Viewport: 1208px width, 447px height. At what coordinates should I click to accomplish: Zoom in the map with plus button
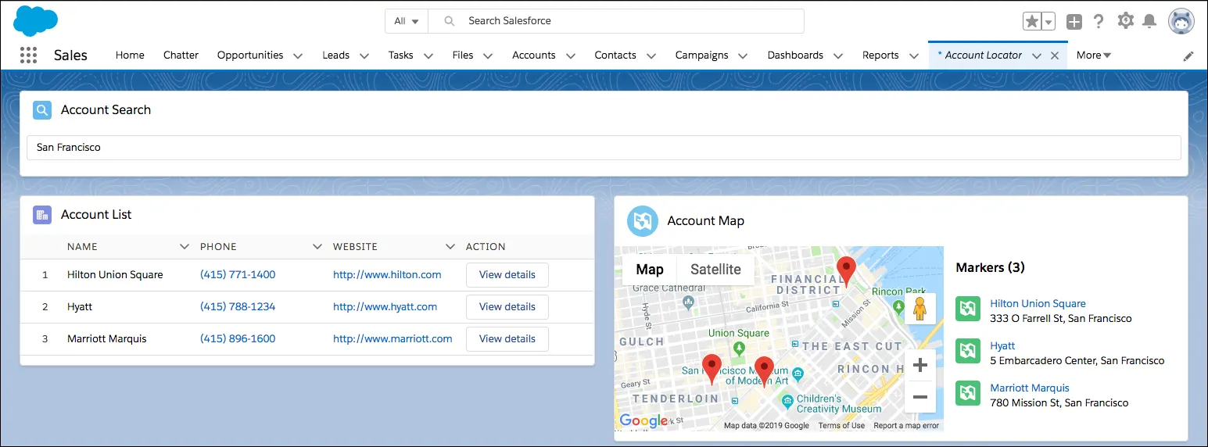point(920,365)
